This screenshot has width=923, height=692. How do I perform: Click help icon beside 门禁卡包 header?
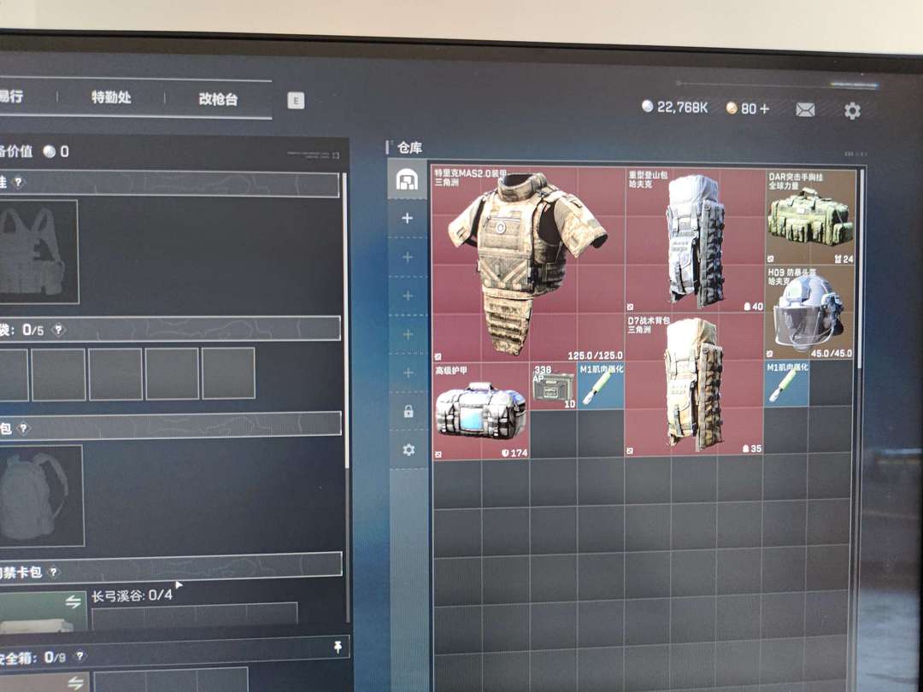point(53,572)
